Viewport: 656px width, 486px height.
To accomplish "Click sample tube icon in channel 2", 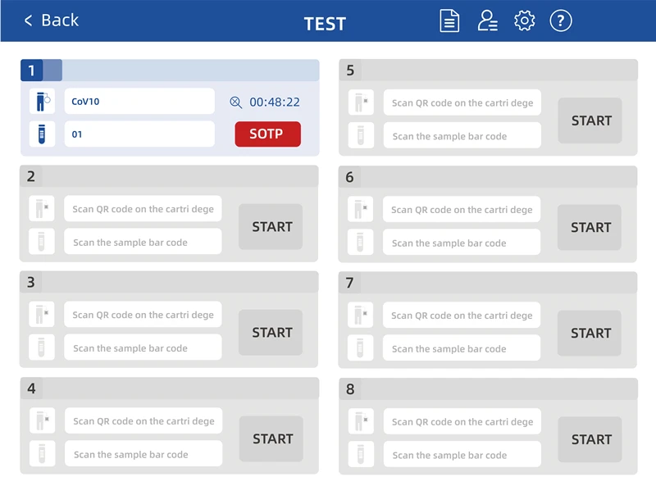I will coord(42,242).
